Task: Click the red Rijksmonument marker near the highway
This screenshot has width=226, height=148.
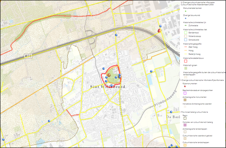Action: 159,30
